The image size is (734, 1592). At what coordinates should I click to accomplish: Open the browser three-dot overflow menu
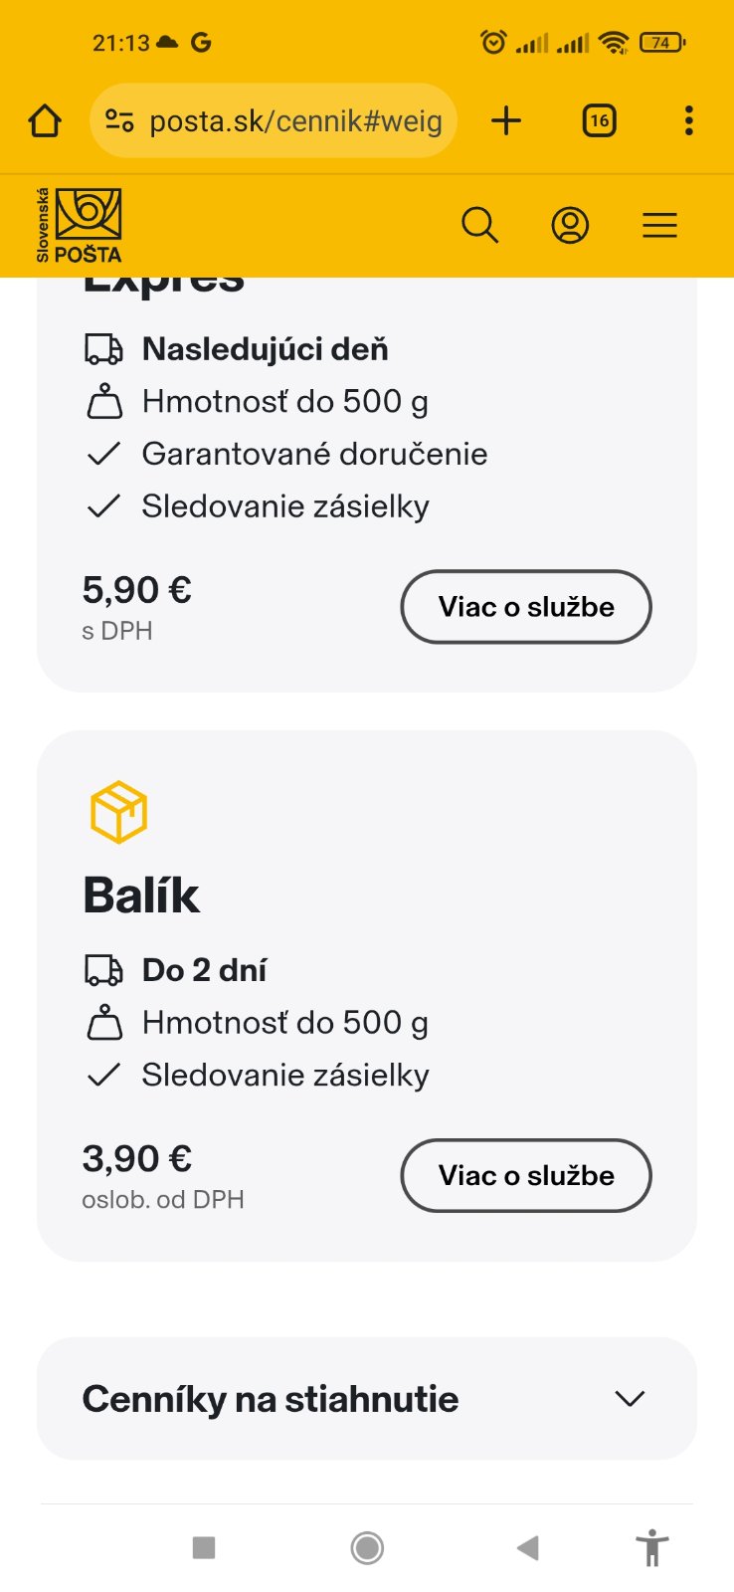[x=688, y=121]
